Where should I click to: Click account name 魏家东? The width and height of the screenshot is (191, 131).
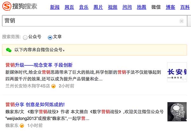tap(12, 125)
